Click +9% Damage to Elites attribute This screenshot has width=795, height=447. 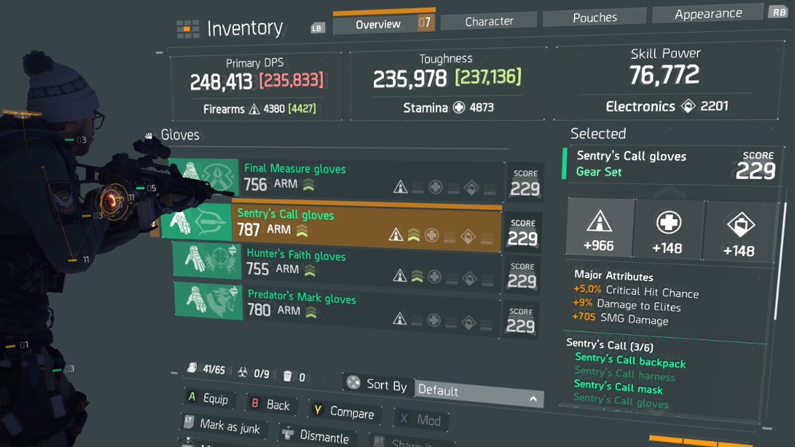(x=626, y=304)
